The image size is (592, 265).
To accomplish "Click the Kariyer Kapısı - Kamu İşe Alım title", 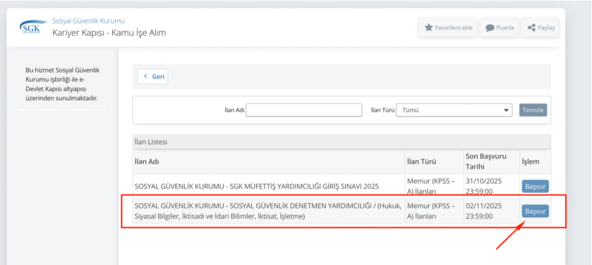I will coord(109,33).
